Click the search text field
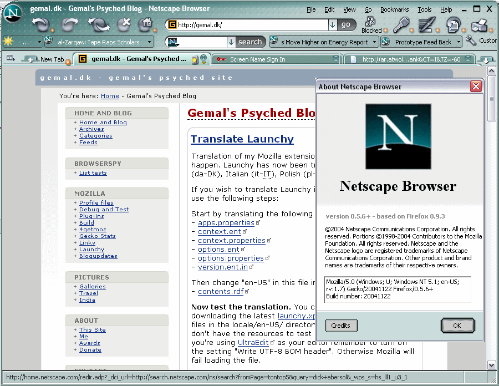This screenshot has width=499, height=386. click(x=203, y=42)
